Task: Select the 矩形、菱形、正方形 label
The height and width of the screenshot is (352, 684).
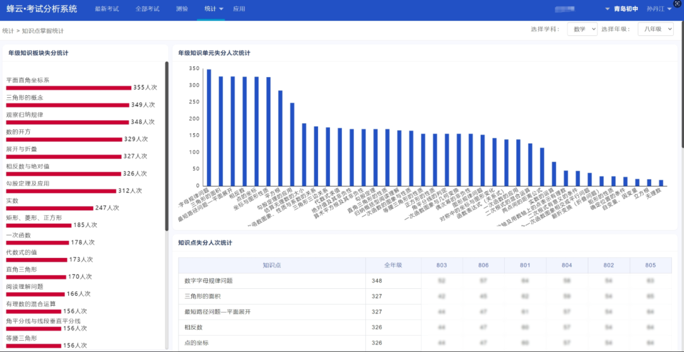Action: tap(34, 217)
